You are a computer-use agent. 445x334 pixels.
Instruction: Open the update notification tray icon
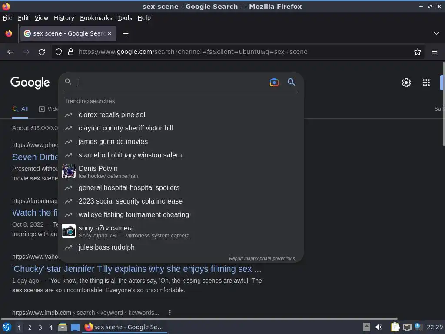coord(418,326)
